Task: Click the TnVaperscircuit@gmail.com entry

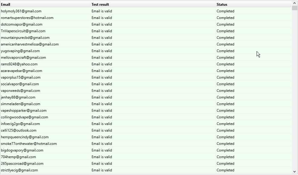Action: [x=23, y=31]
